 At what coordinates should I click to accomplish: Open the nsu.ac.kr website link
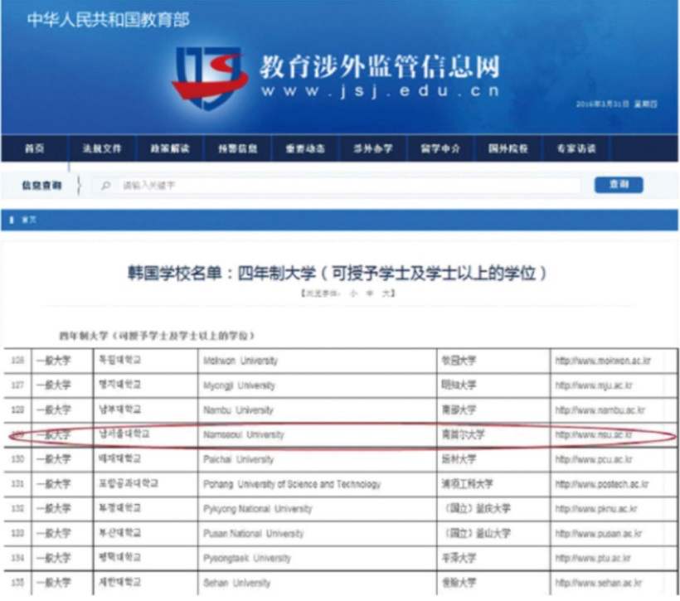593,434
